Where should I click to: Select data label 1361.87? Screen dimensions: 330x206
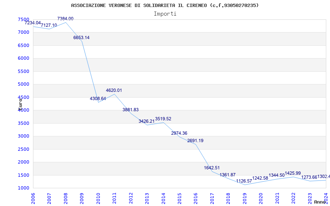[x=228, y=175]
